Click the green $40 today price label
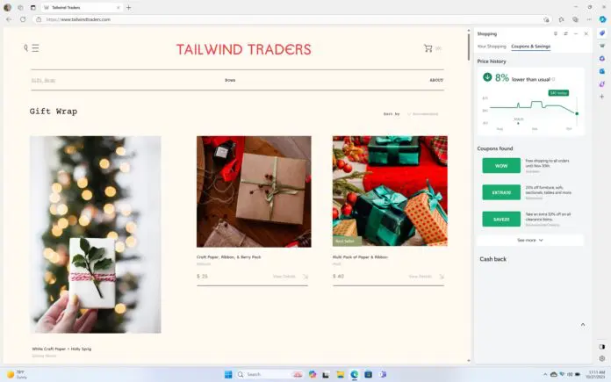 558,93
